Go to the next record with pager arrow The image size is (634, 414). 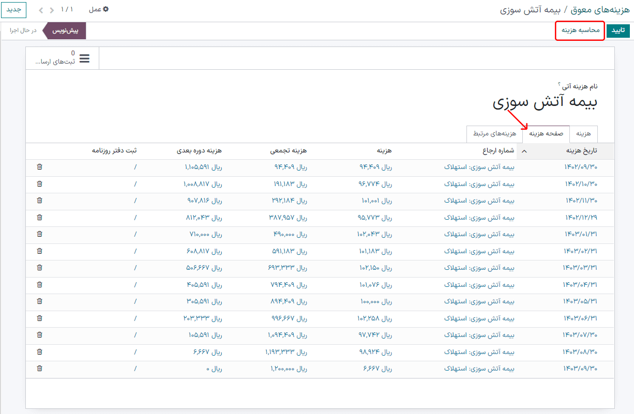coord(41,10)
